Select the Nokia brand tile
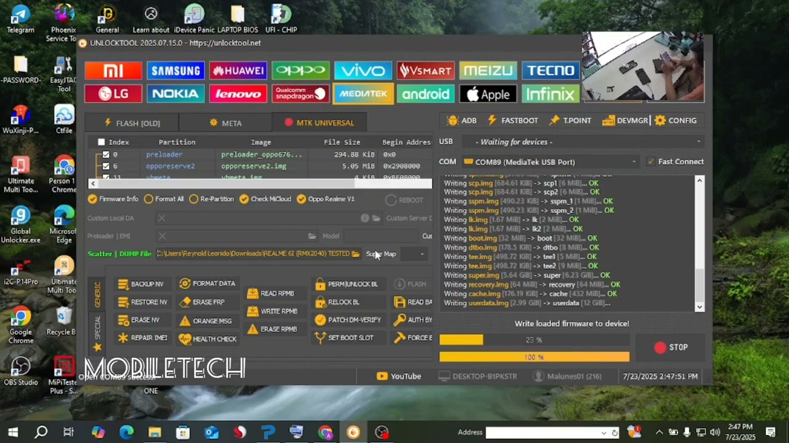 coord(176,94)
